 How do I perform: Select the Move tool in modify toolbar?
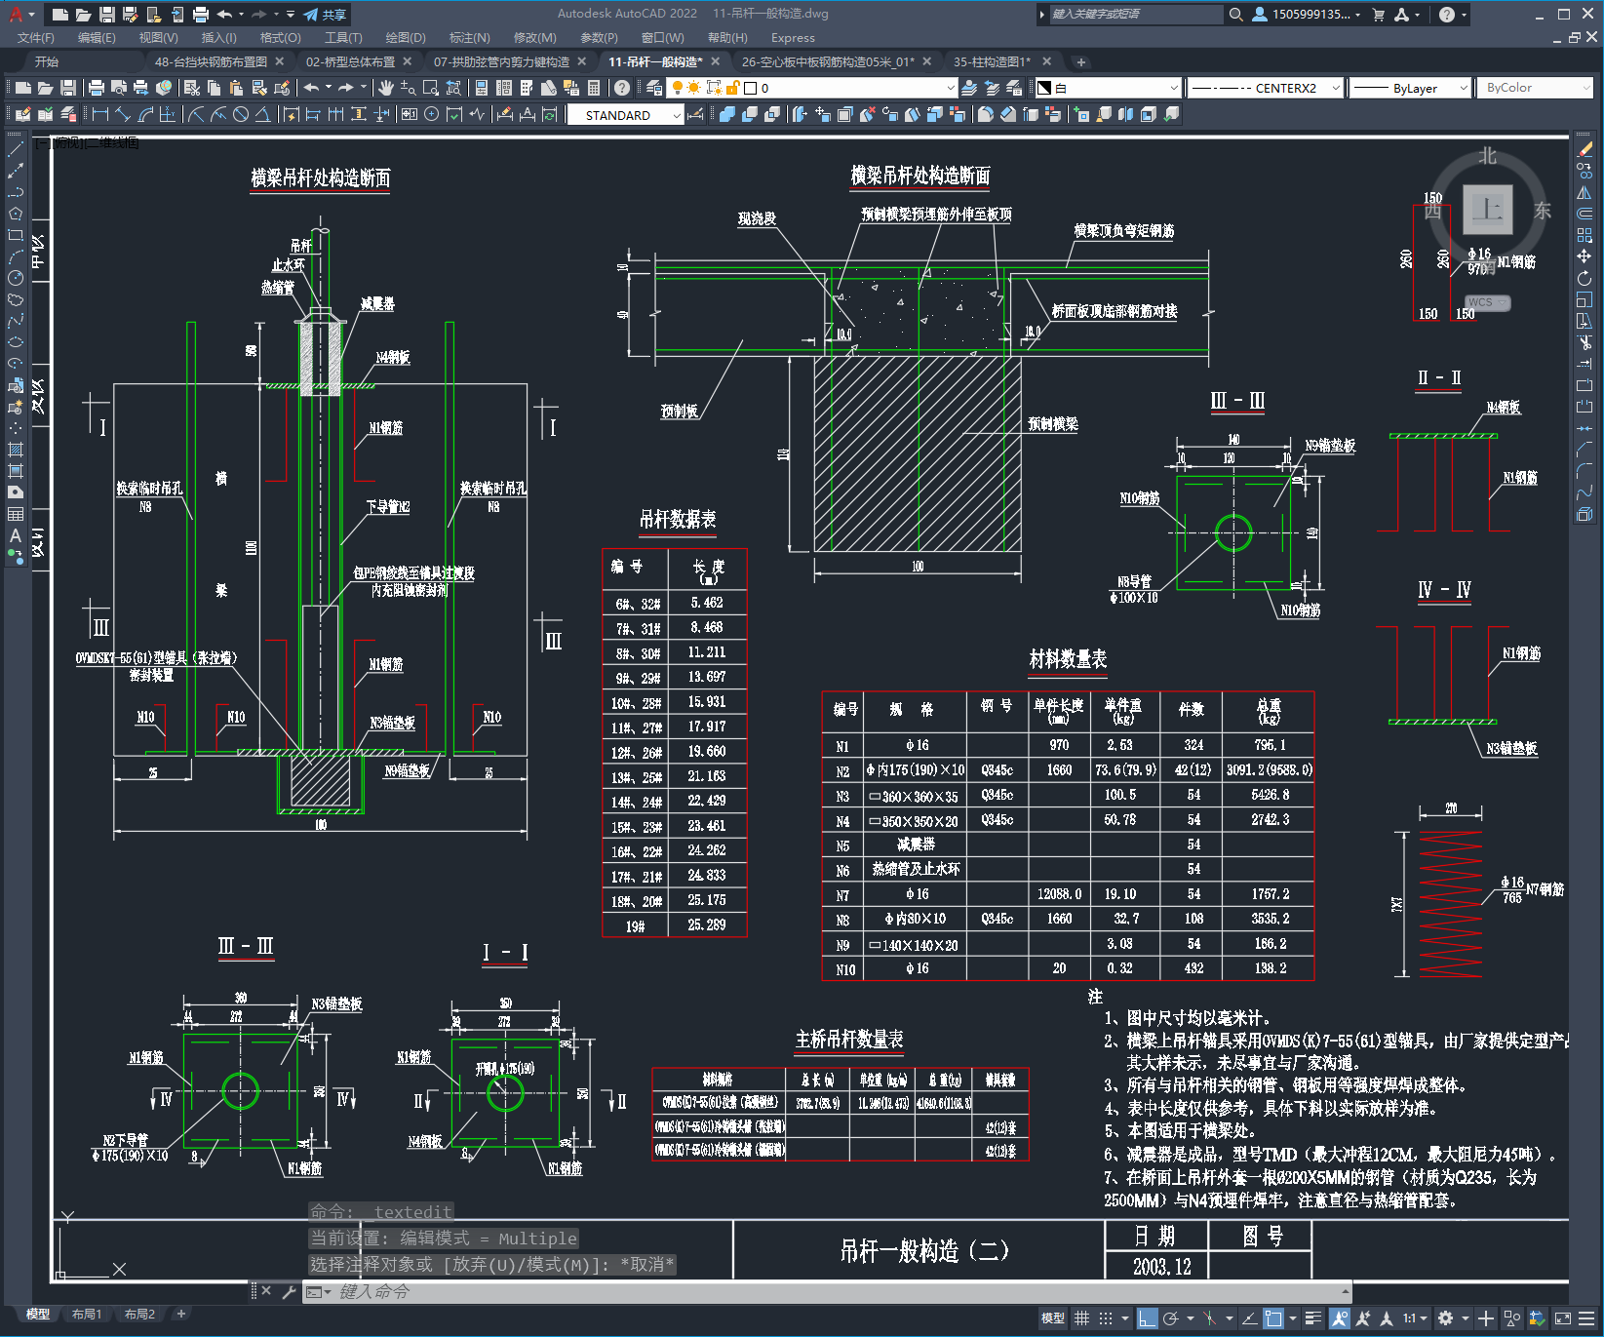[x=1584, y=256]
